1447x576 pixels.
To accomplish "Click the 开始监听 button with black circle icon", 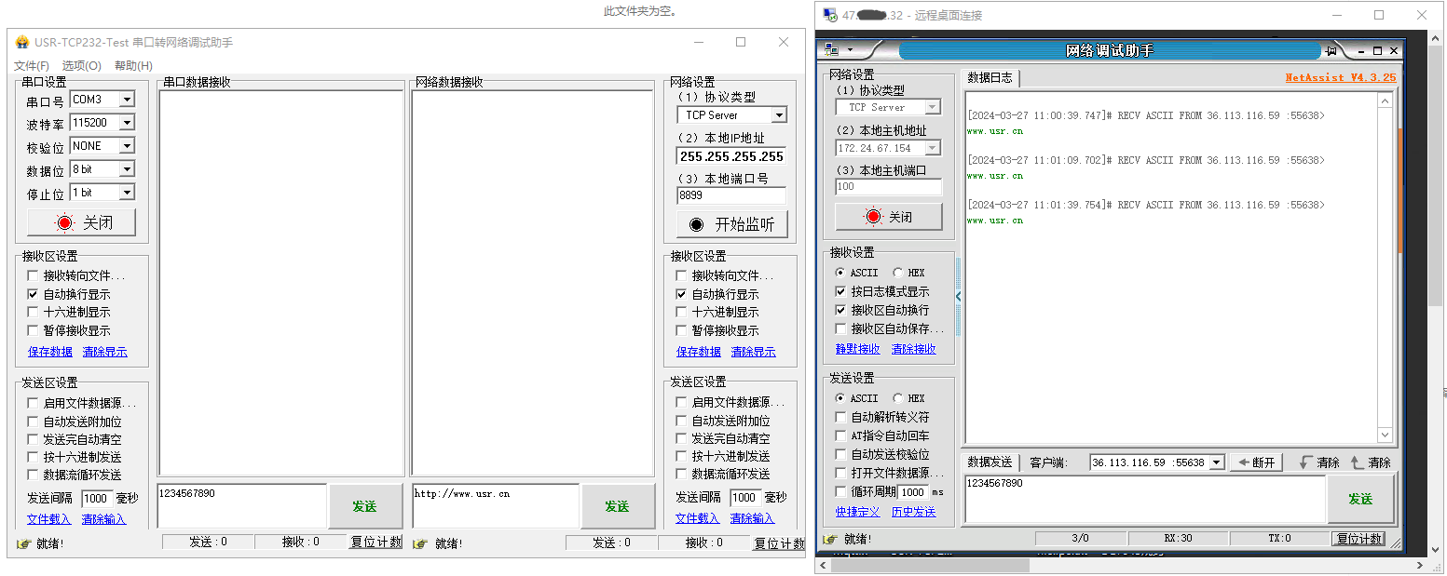I will click(731, 224).
